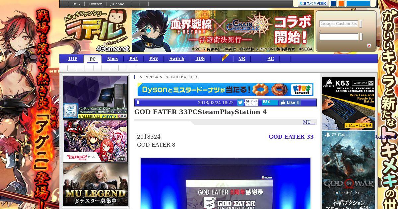
Task: Click the retweet count 624 bubble
Action: (252, 103)
